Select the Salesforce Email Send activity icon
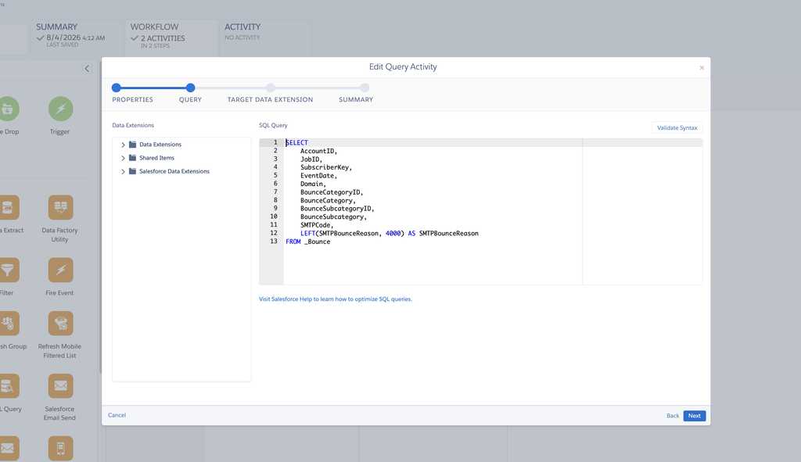 pyautogui.click(x=60, y=386)
